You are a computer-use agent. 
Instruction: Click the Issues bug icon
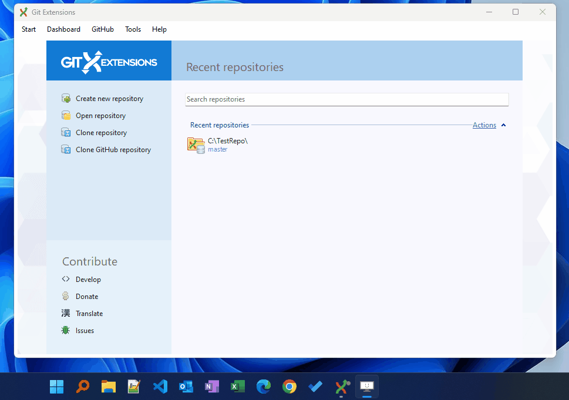click(x=66, y=330)
